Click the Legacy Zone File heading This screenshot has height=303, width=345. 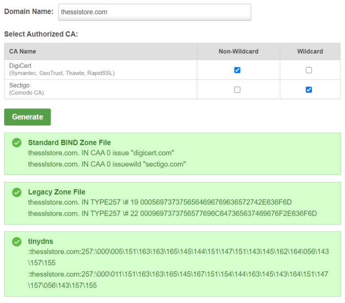pos(57,192)
